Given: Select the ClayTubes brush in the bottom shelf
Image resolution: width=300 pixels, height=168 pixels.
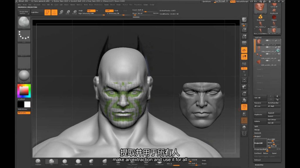Looking at the screenshot, I should (65, 162).
